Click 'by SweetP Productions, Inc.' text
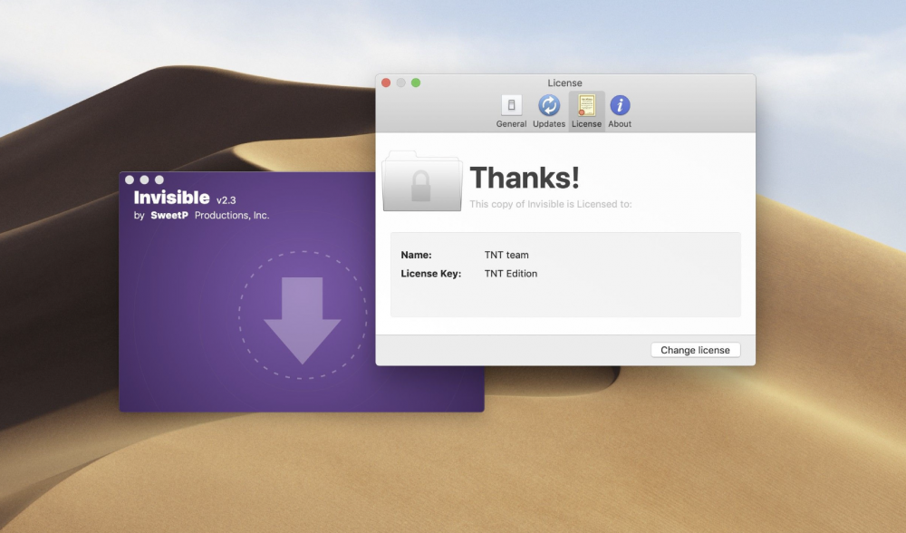906x533 pixels. 201,215
